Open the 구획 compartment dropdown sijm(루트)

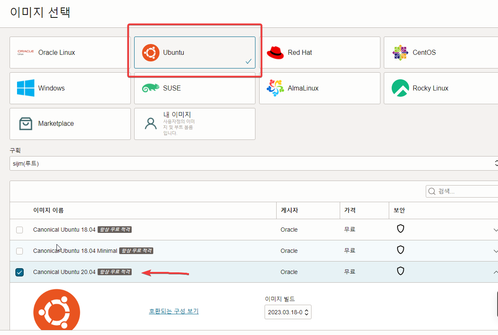click(254, 164)
